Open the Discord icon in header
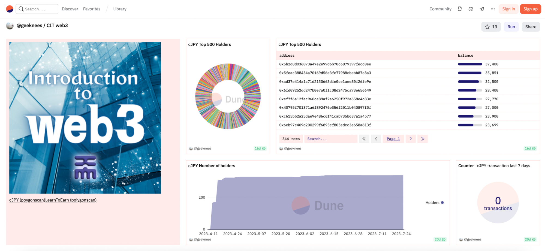 471,9
